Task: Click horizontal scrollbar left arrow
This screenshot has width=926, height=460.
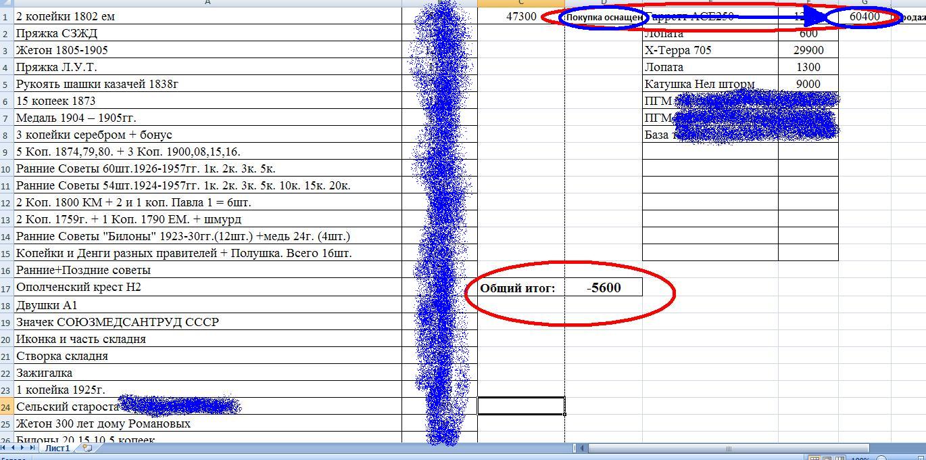Action: click(581, 448)
